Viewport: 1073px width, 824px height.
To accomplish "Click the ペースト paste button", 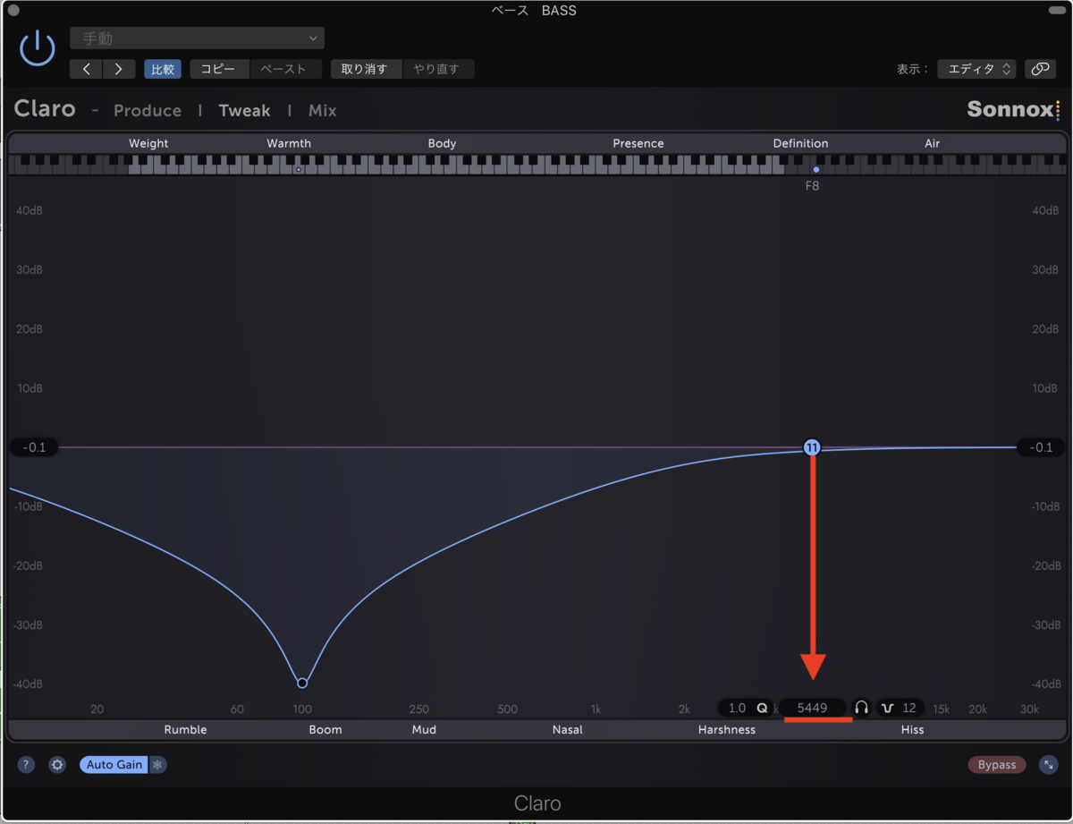I will pyautogui.click(x=285, y=69).
